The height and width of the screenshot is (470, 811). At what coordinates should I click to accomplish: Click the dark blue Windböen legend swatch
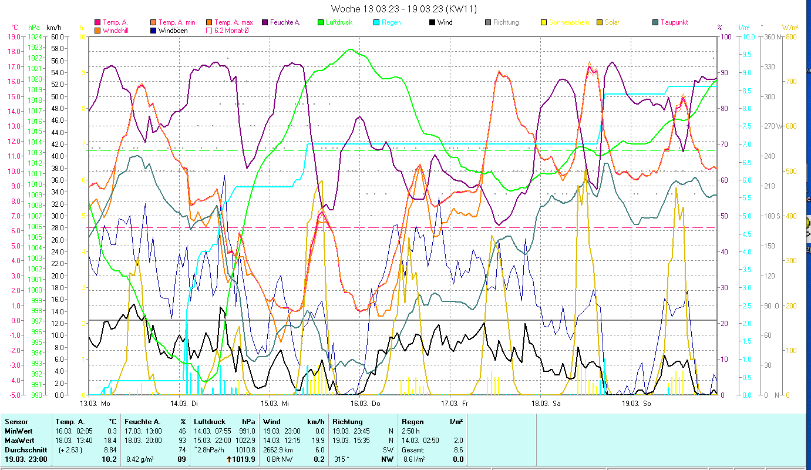click(153, 30)
